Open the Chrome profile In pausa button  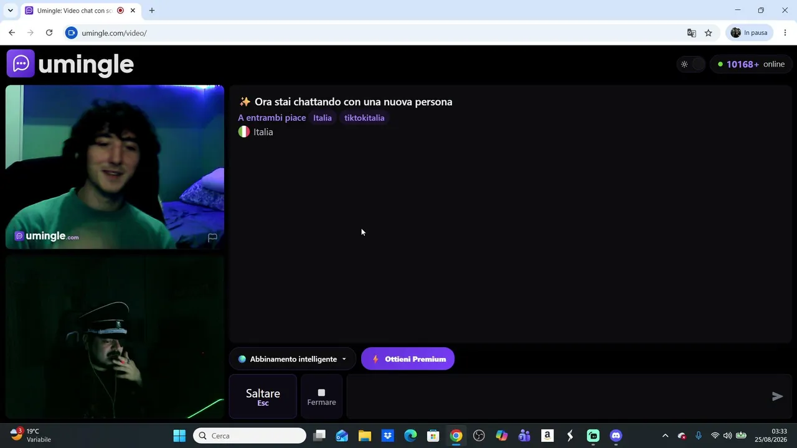(x=749, y=33)
